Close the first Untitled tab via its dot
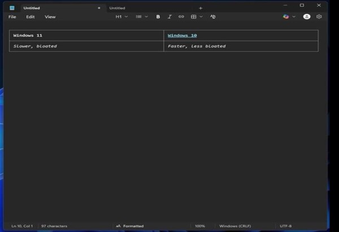 tap(99, 8)
